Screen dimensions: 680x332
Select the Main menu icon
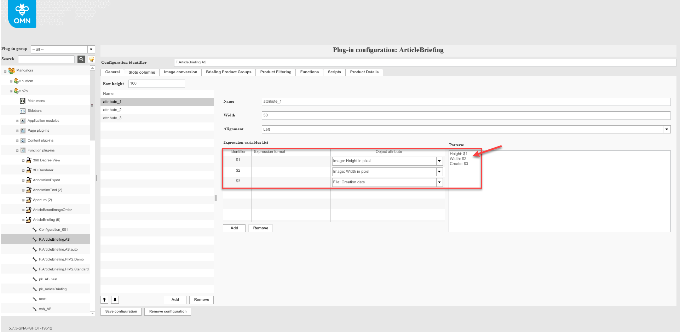click(x=23, y=101)
